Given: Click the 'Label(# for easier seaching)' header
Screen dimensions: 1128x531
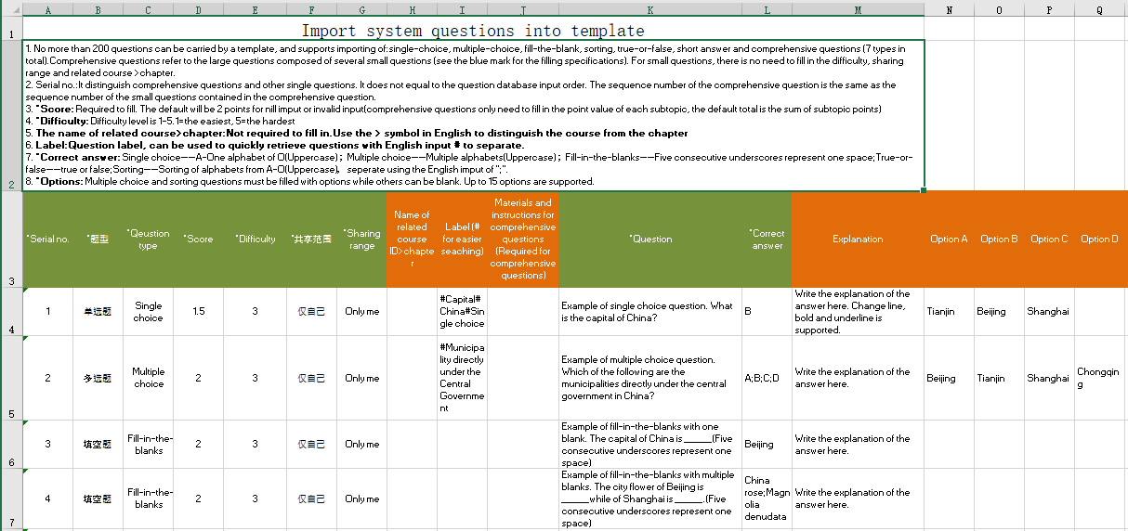Looking at the screenshot, I should click(x=462, y=240).
